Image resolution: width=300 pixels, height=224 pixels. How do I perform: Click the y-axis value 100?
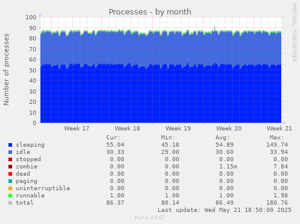tap(31, 18)
